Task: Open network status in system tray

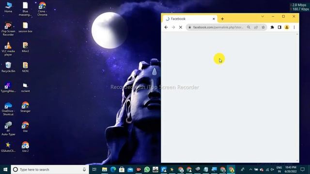Action: tap(267, 170)
